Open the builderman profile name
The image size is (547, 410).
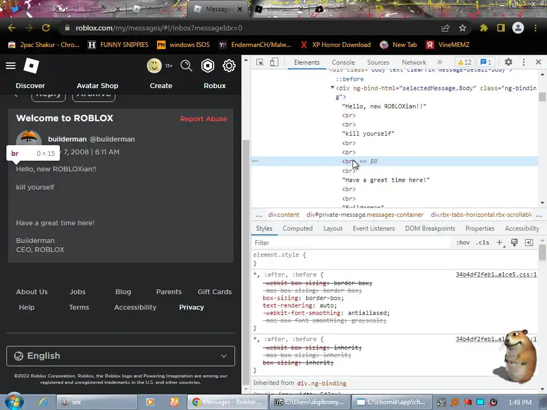(67, 139)
